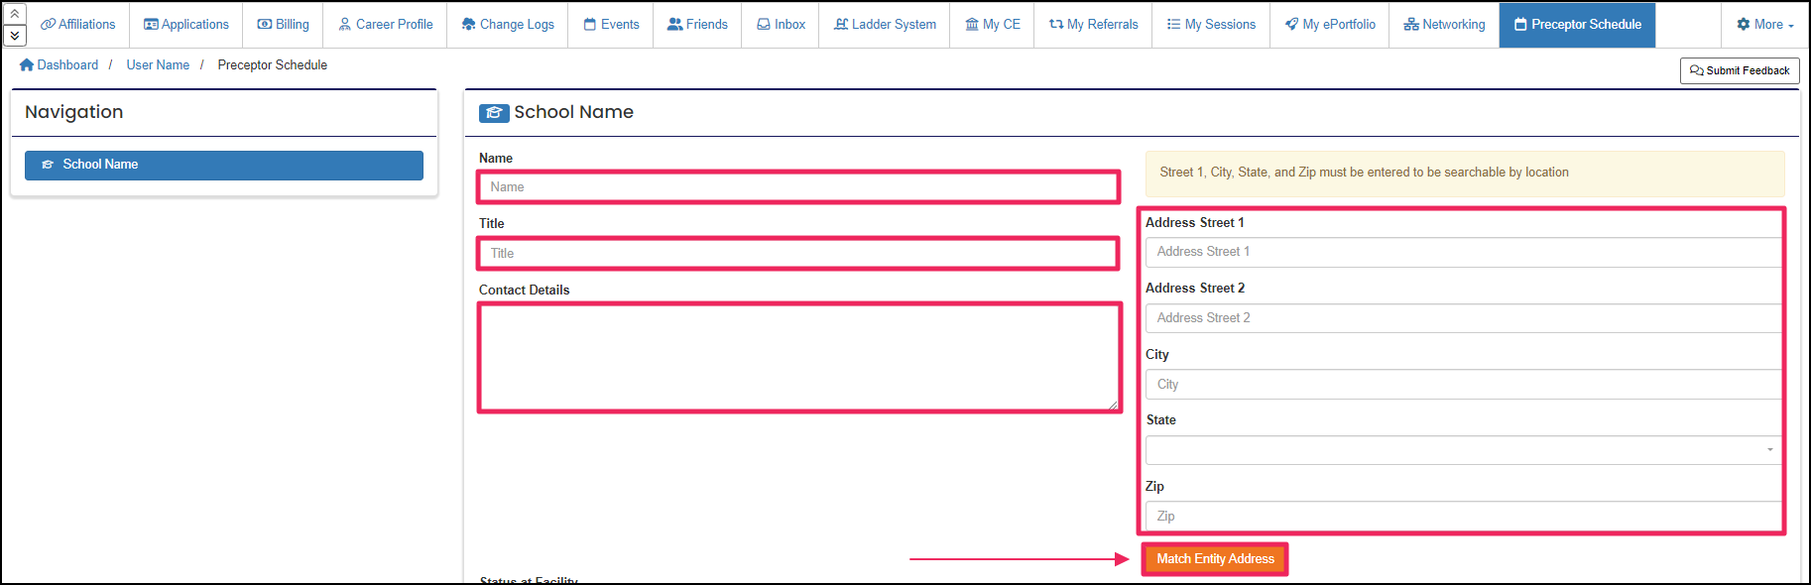Click the Match Entity Address button
The image size is (1811, 585).
1215,559
